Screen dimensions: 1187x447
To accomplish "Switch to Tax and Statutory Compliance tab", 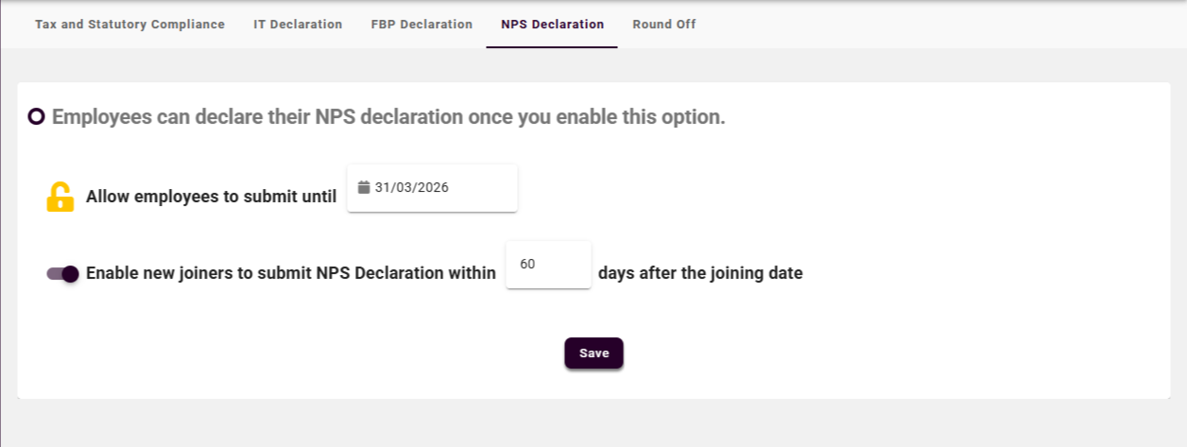I will pyautogui.click(x=129, y=25).
